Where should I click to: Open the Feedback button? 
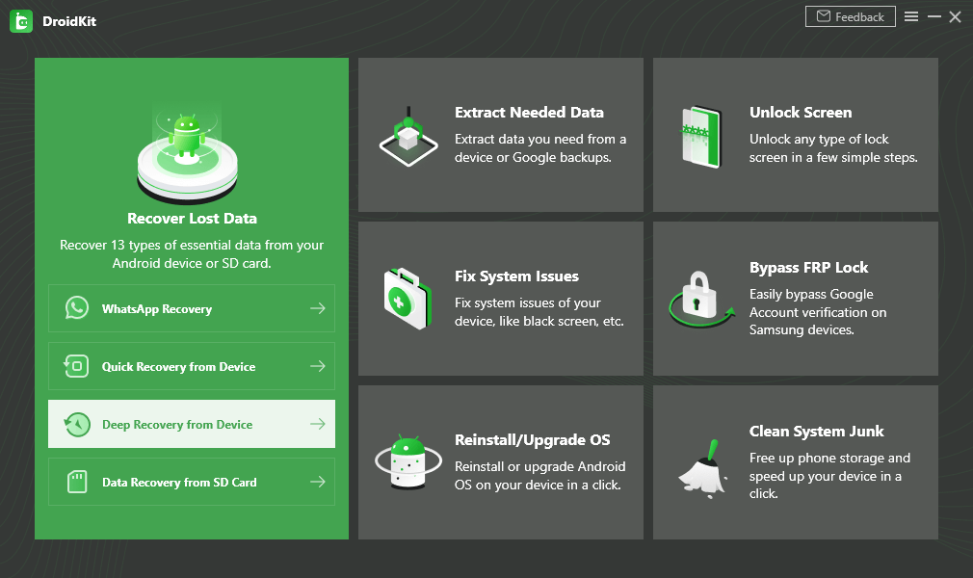point(850,16)
